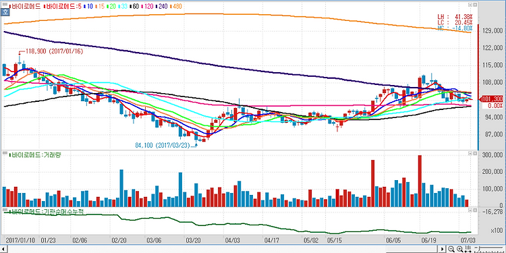506x253 pixels.
Task: Click the 300,000 volume axis label
Action: (x=493, y=155)
